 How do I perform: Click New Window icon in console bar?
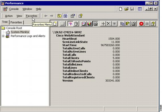coord(140,9)
